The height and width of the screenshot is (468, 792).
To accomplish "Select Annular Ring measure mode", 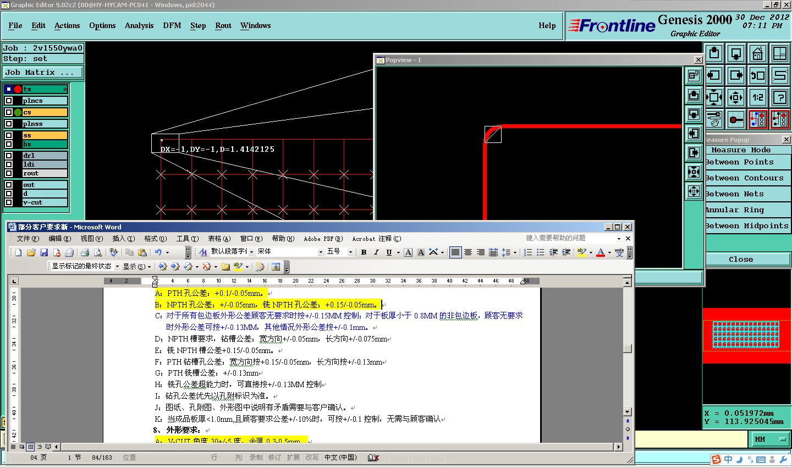I will (748, 210).
